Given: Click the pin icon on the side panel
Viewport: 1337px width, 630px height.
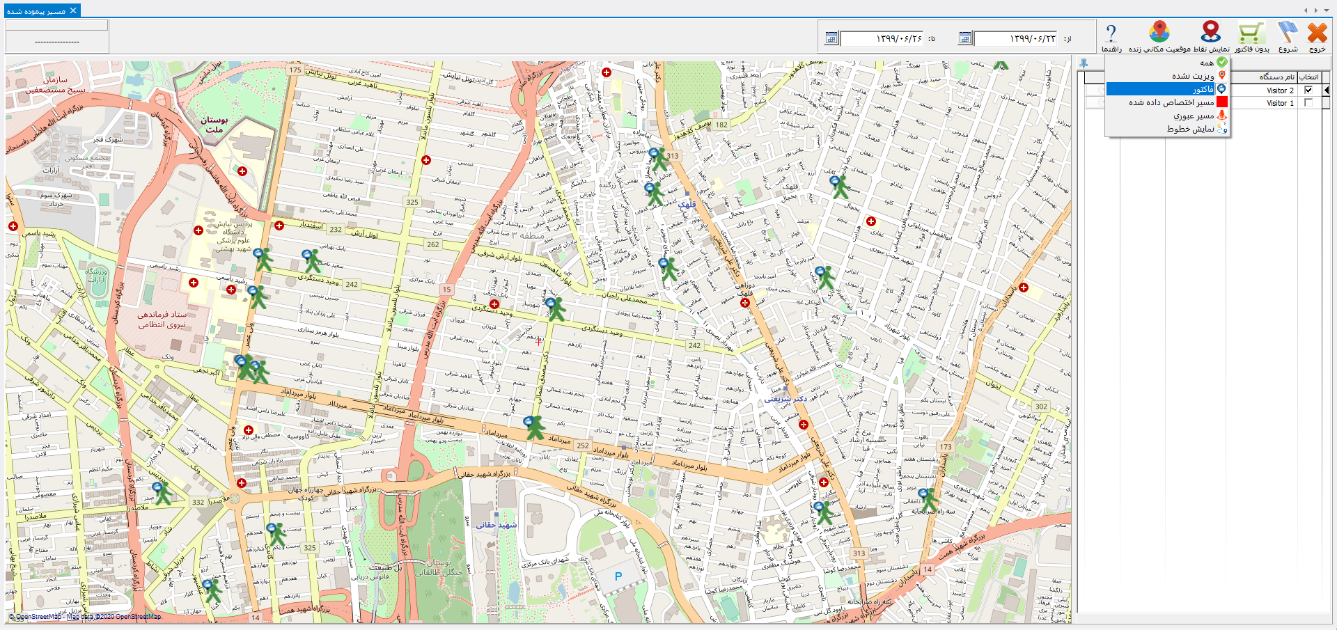Looking at the screenshot, I should pyautogui.click(x=1084, y=63).
